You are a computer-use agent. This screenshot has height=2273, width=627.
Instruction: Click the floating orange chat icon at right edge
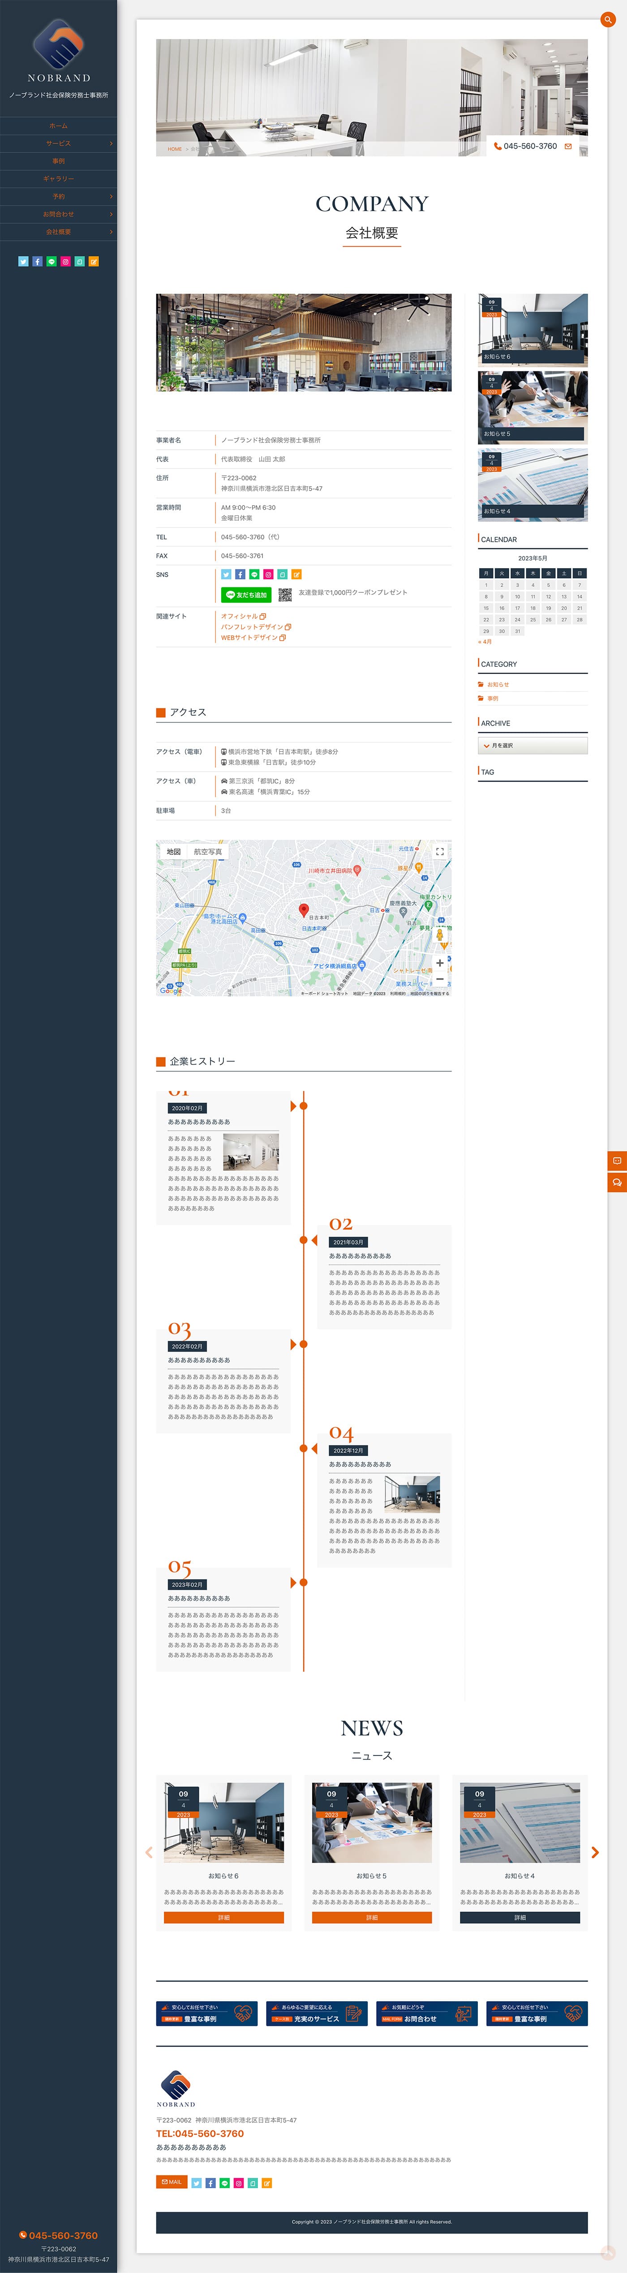click(x=617, y=1182)
